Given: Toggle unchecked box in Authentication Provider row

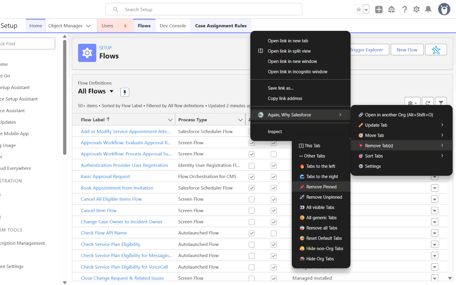Looking at the screenshot, I should (x=252, y=166).
